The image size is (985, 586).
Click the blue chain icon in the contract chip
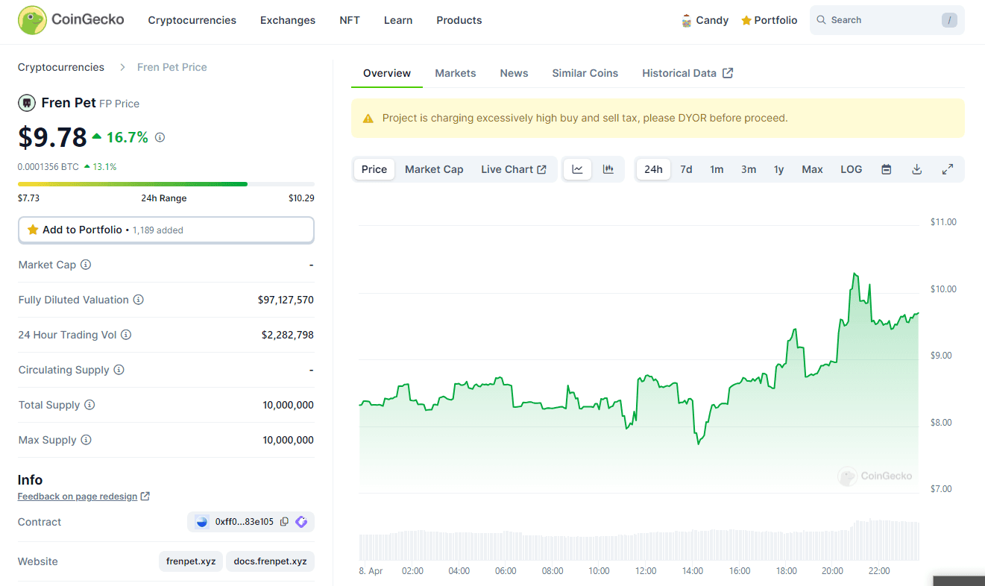pyautogui.click(x=201, y=522)
